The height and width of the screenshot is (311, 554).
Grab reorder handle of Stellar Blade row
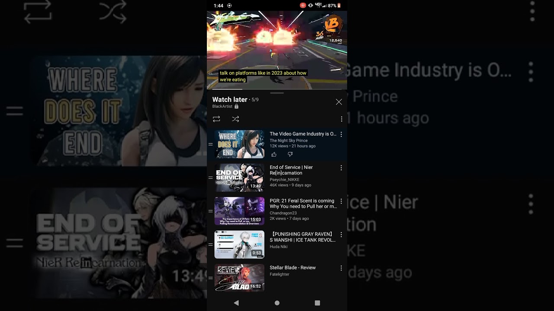(211, 278)
